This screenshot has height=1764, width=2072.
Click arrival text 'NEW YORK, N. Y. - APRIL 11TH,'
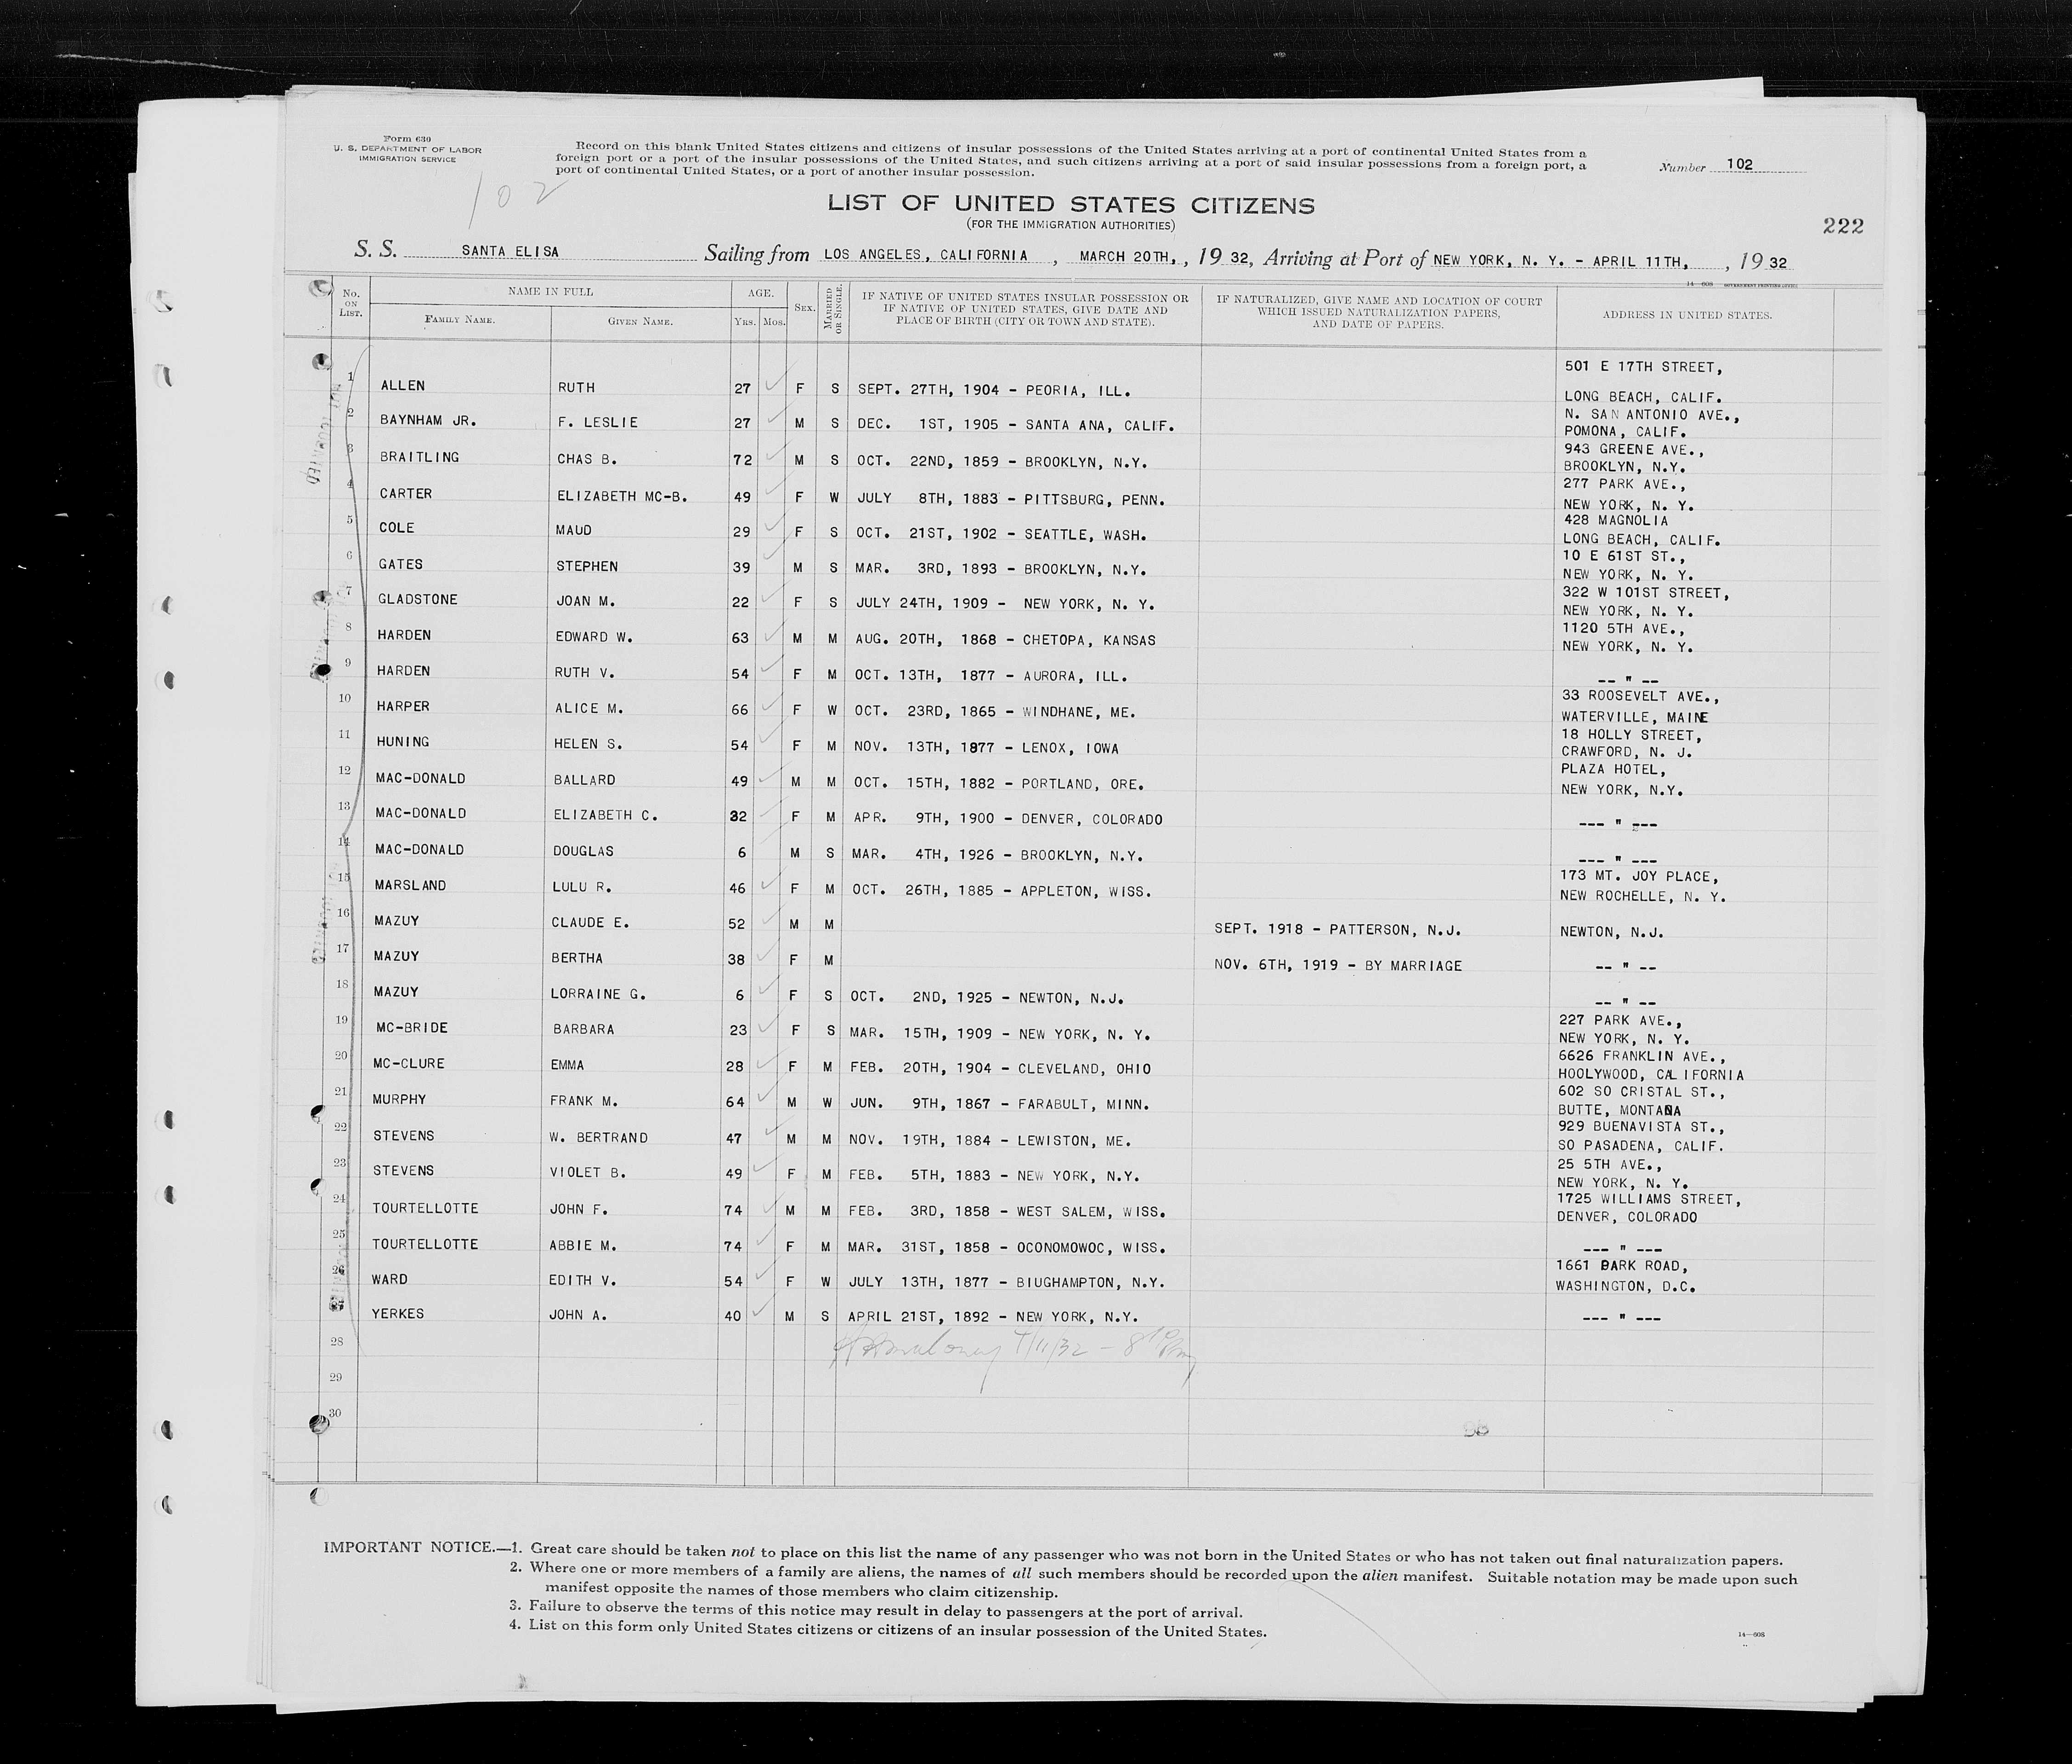(x=1562, y=261)
